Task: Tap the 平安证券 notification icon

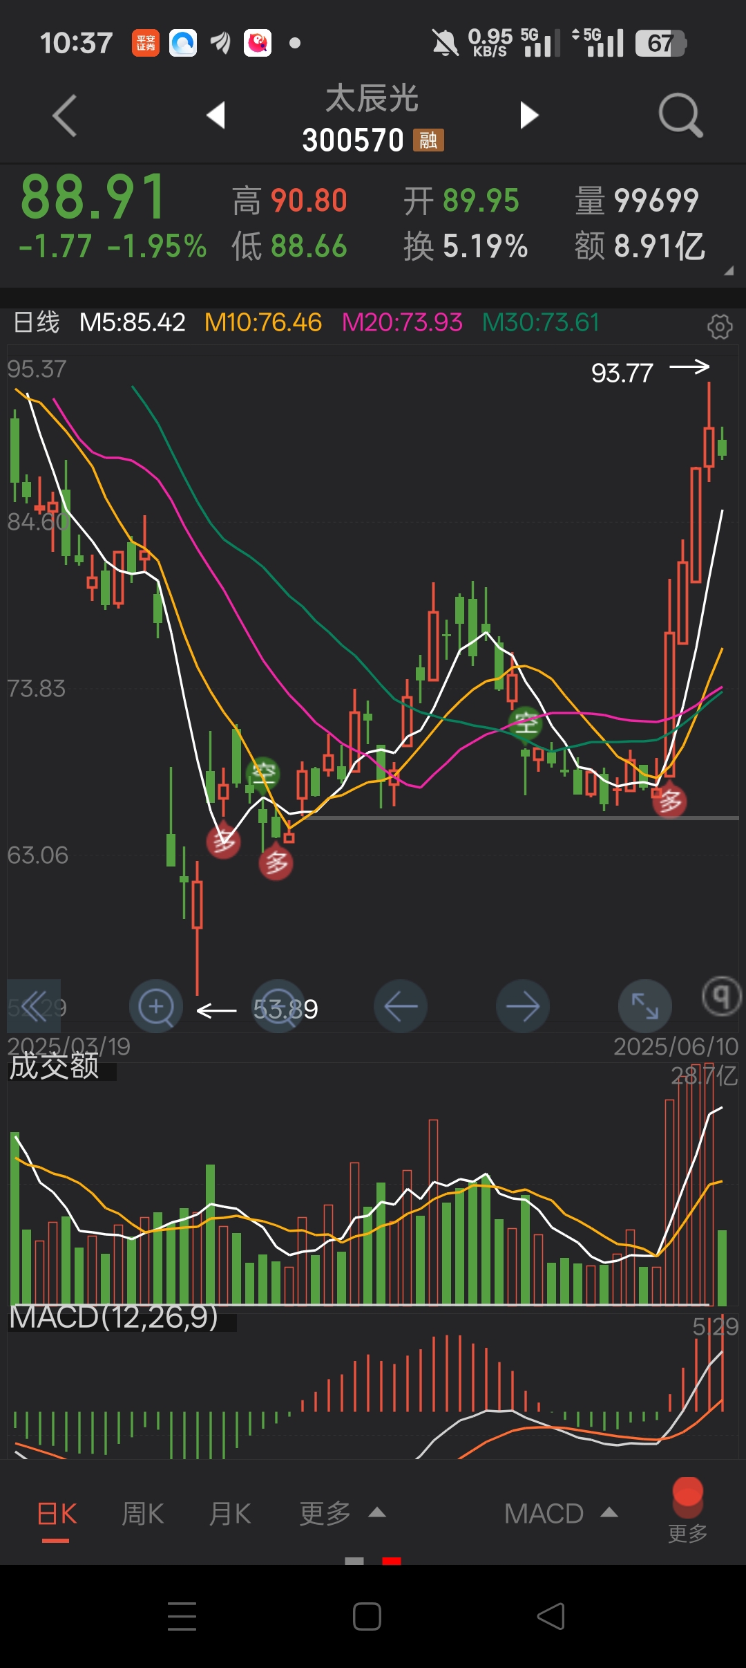Action: tap(146, 43)
